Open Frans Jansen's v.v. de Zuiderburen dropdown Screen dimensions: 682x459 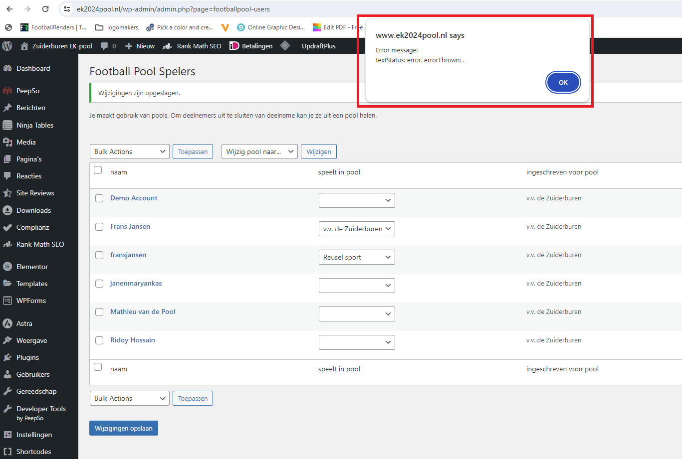[357, 229]
